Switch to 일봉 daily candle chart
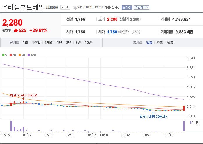The height and width of the screenshot is (144, 203). [x=149, y=43]
